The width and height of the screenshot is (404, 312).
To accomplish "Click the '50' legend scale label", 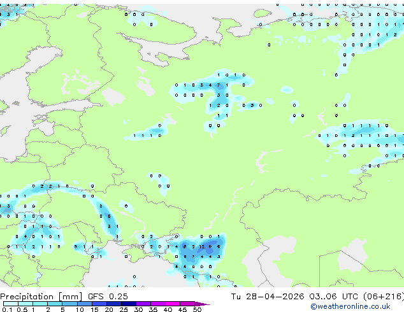I will 197,309.
